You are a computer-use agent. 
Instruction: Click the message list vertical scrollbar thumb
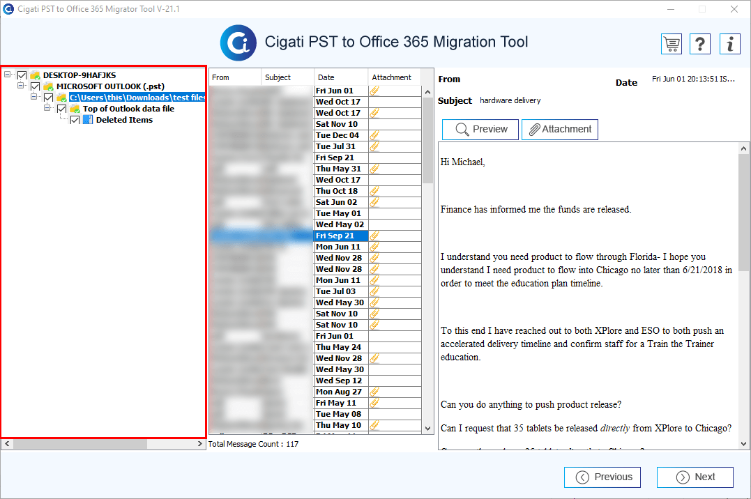coord(427,141)
